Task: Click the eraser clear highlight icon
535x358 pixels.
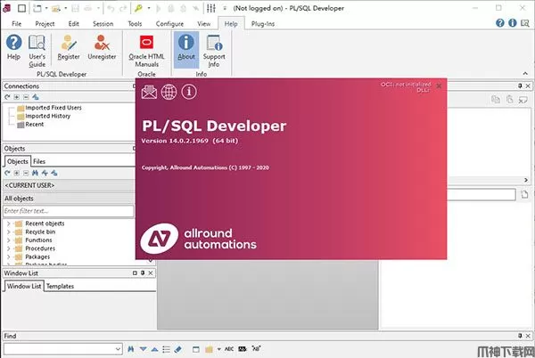Action: click(177, 349)
